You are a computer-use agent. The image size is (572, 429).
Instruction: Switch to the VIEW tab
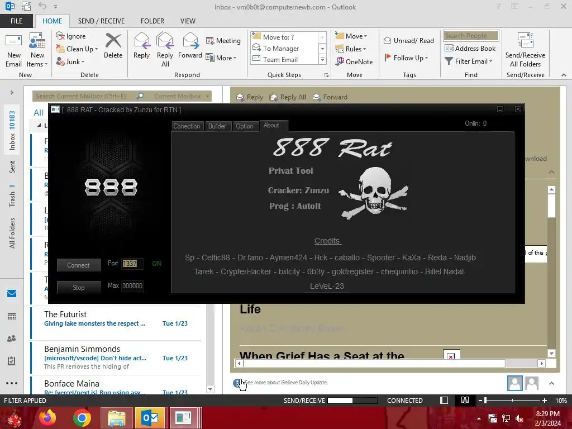tap(188, 21)
